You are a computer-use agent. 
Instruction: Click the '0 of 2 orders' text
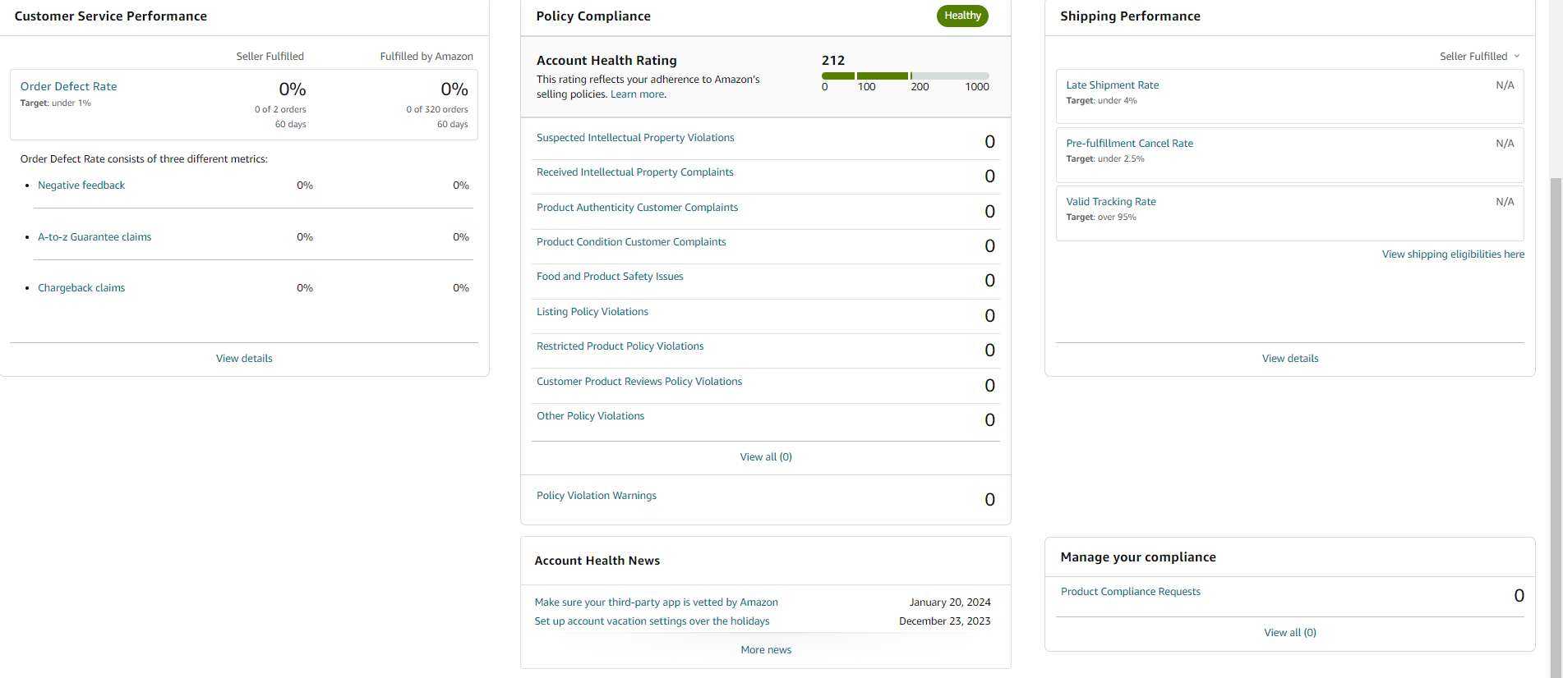(x=280, y=110)
